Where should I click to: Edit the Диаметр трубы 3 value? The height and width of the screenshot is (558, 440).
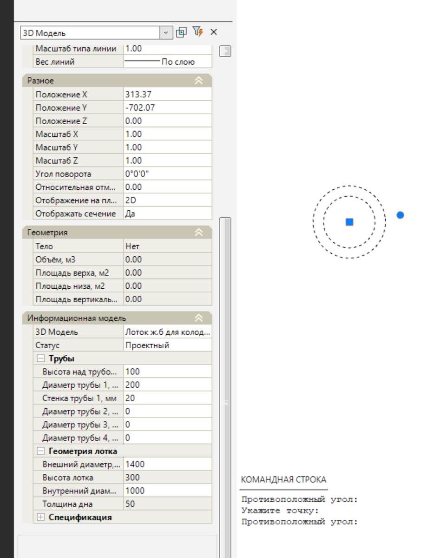(167, 425)
